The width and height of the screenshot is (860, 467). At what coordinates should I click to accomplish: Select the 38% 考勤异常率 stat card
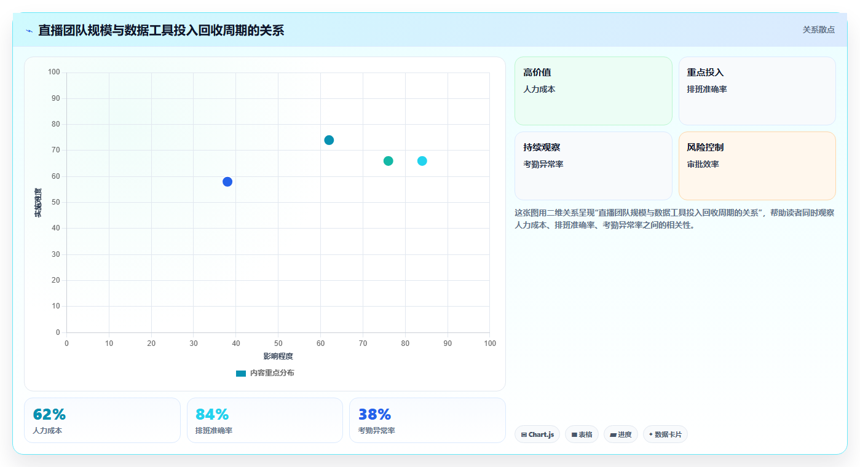(x=427, y=420)
